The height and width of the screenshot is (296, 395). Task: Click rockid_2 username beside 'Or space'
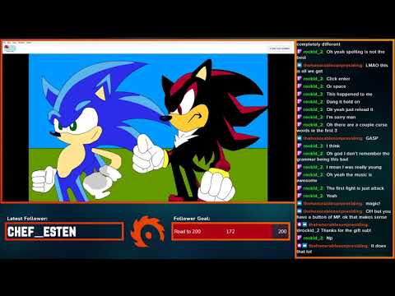pyautogui.click(x=314, y=86)
